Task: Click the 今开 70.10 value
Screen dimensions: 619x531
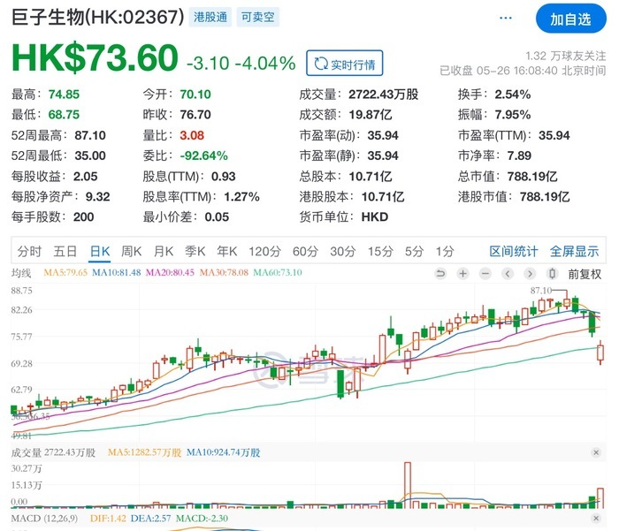Action: pyautogui.click(x=195, y=95)
